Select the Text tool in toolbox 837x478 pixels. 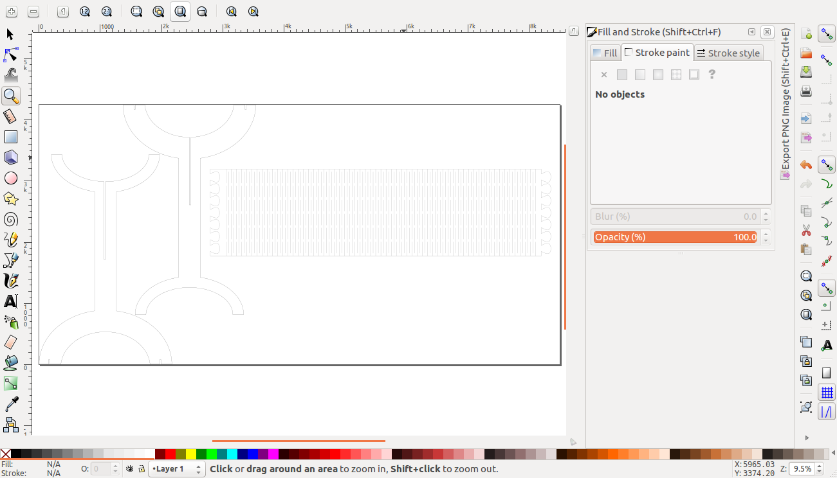pos(10,301)
